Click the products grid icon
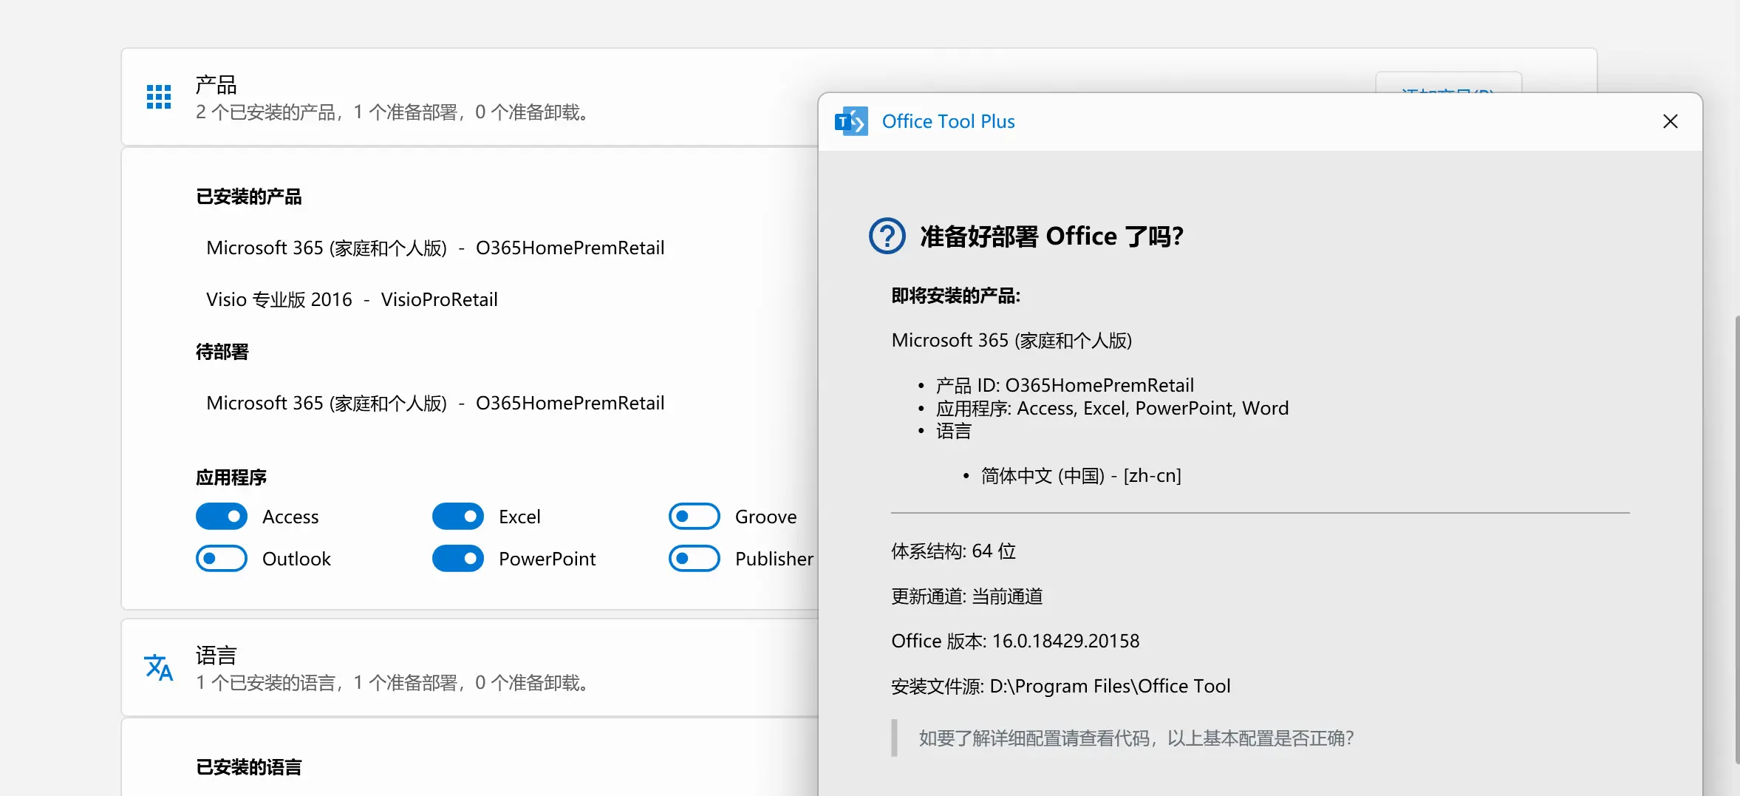Screen dimensions: 1740x796 (x=159, y=97)
